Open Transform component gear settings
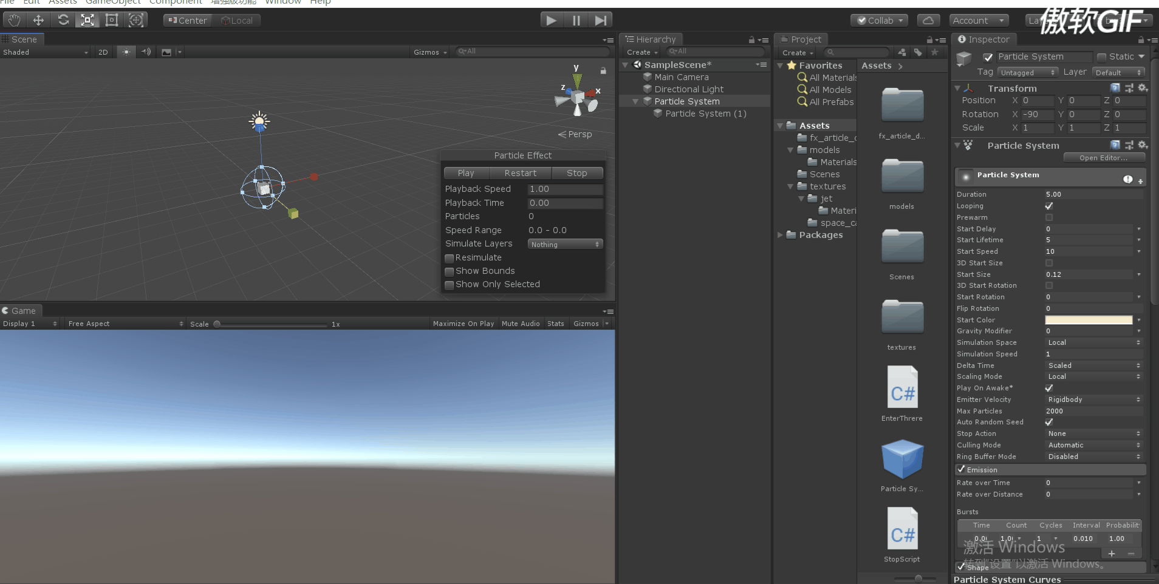This screenshot has width=1159, height=584. 1143,88
